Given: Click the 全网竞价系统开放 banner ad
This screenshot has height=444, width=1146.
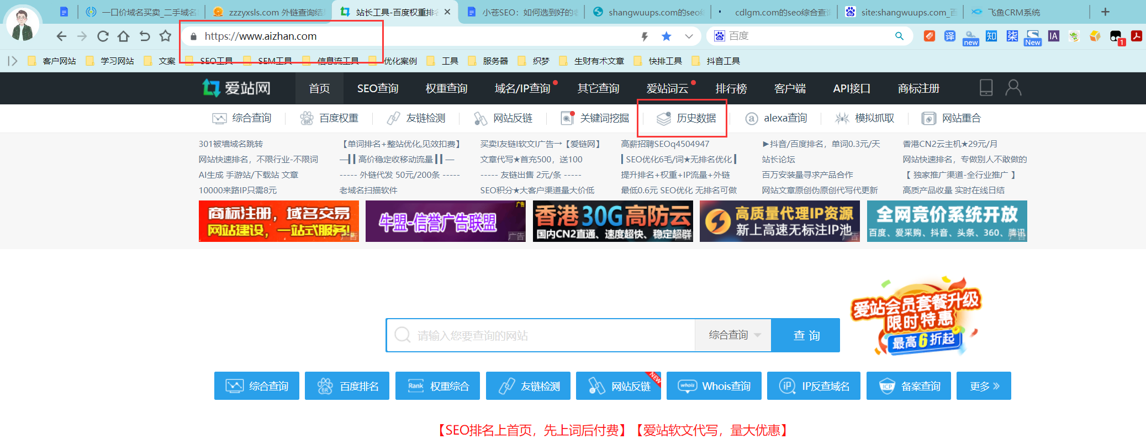Looking at the screenshot, I should click(947, 221).
